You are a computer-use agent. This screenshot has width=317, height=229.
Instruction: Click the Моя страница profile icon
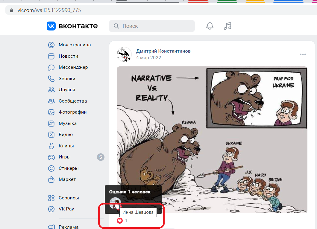(51, 45)
